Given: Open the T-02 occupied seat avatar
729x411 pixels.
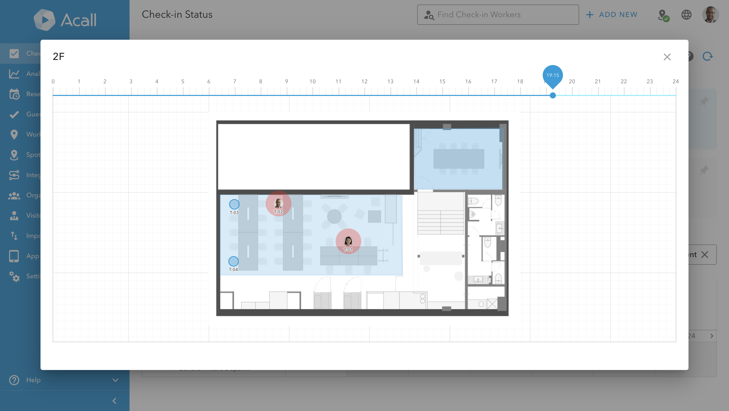Looking at the screenshot, I should click(278, 203).
